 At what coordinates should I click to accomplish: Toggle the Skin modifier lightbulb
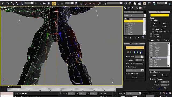point(126,19)
